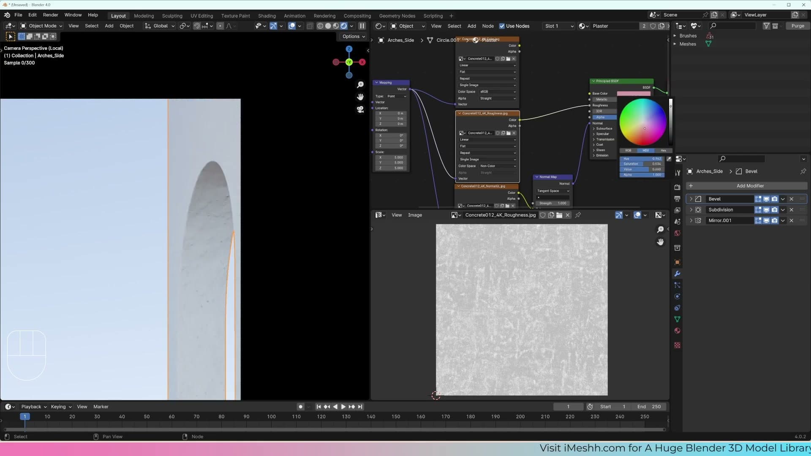Toggle proportional editing in the viewport header
The image size is (811, 456).
(220, 26)
